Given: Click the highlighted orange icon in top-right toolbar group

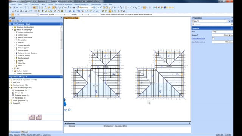Looking at the screenshot, I should coord(144,8).
